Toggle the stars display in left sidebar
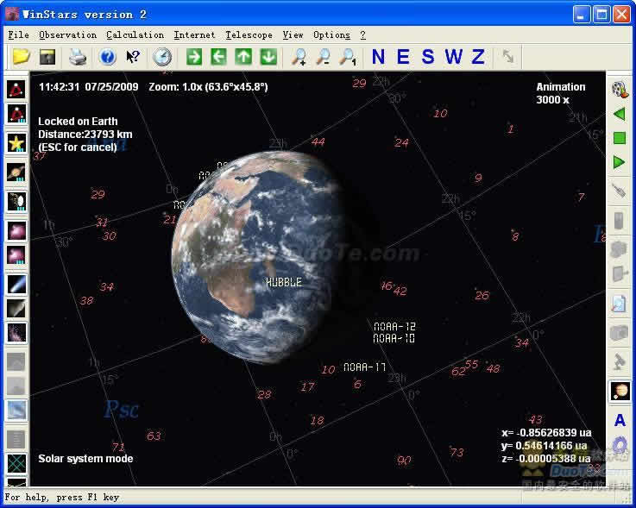The image size is (636, 508). tap(16, 143)
